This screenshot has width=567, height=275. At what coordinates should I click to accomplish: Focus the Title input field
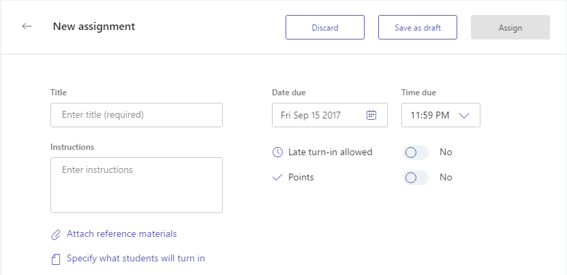click(137, 115)
